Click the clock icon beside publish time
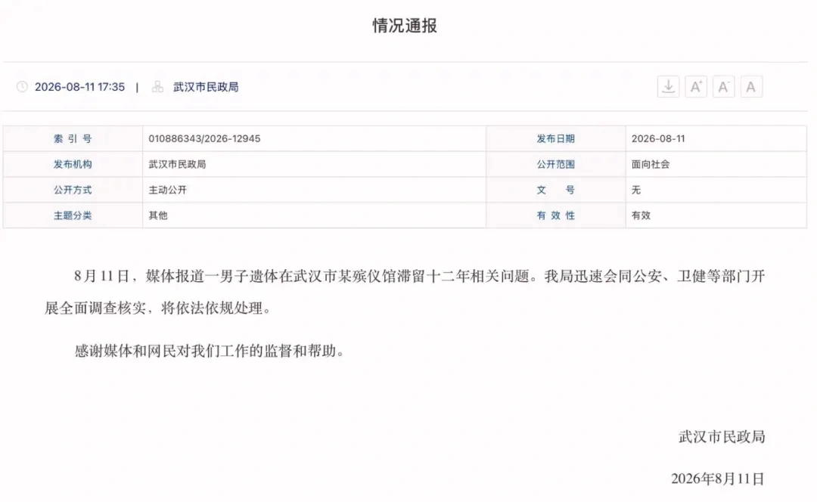 click(22, 86)
